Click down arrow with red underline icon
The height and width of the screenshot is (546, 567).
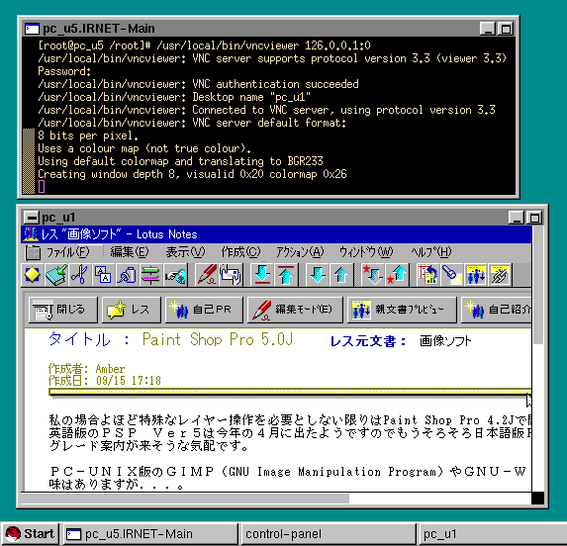pos(262,275)
